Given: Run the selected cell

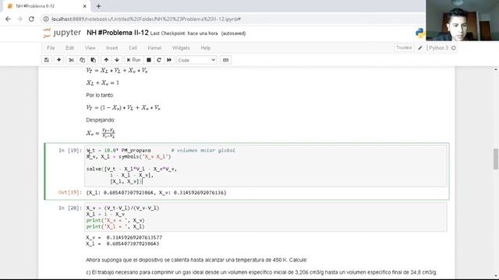Looking at the screenshot, I should tap(133, 60).
